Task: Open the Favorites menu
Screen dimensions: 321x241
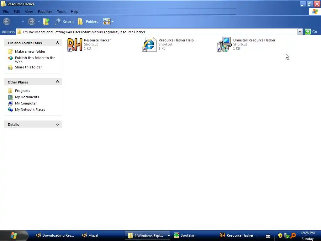Action: 45,12
